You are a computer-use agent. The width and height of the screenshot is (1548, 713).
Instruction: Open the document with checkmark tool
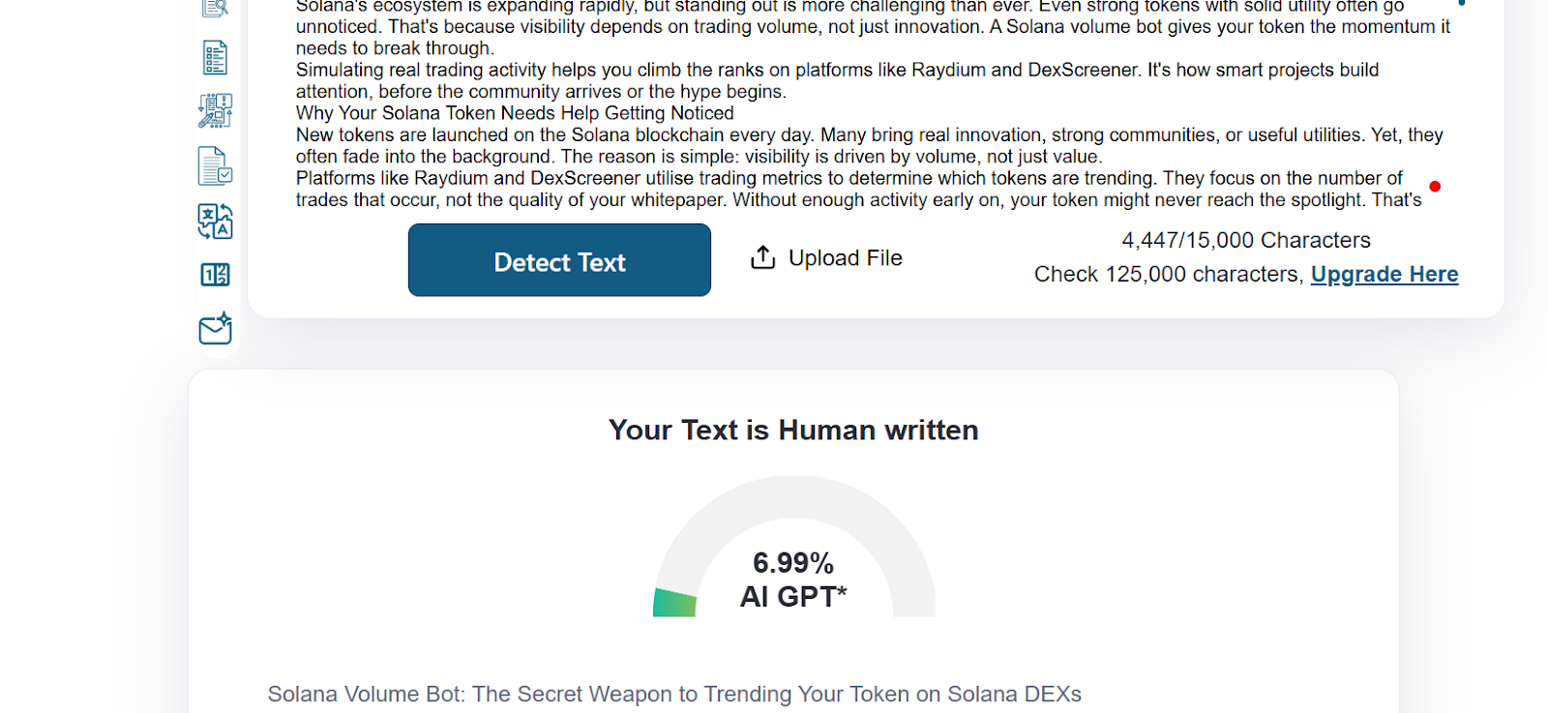pyautogui.click(x=215, y=166)
